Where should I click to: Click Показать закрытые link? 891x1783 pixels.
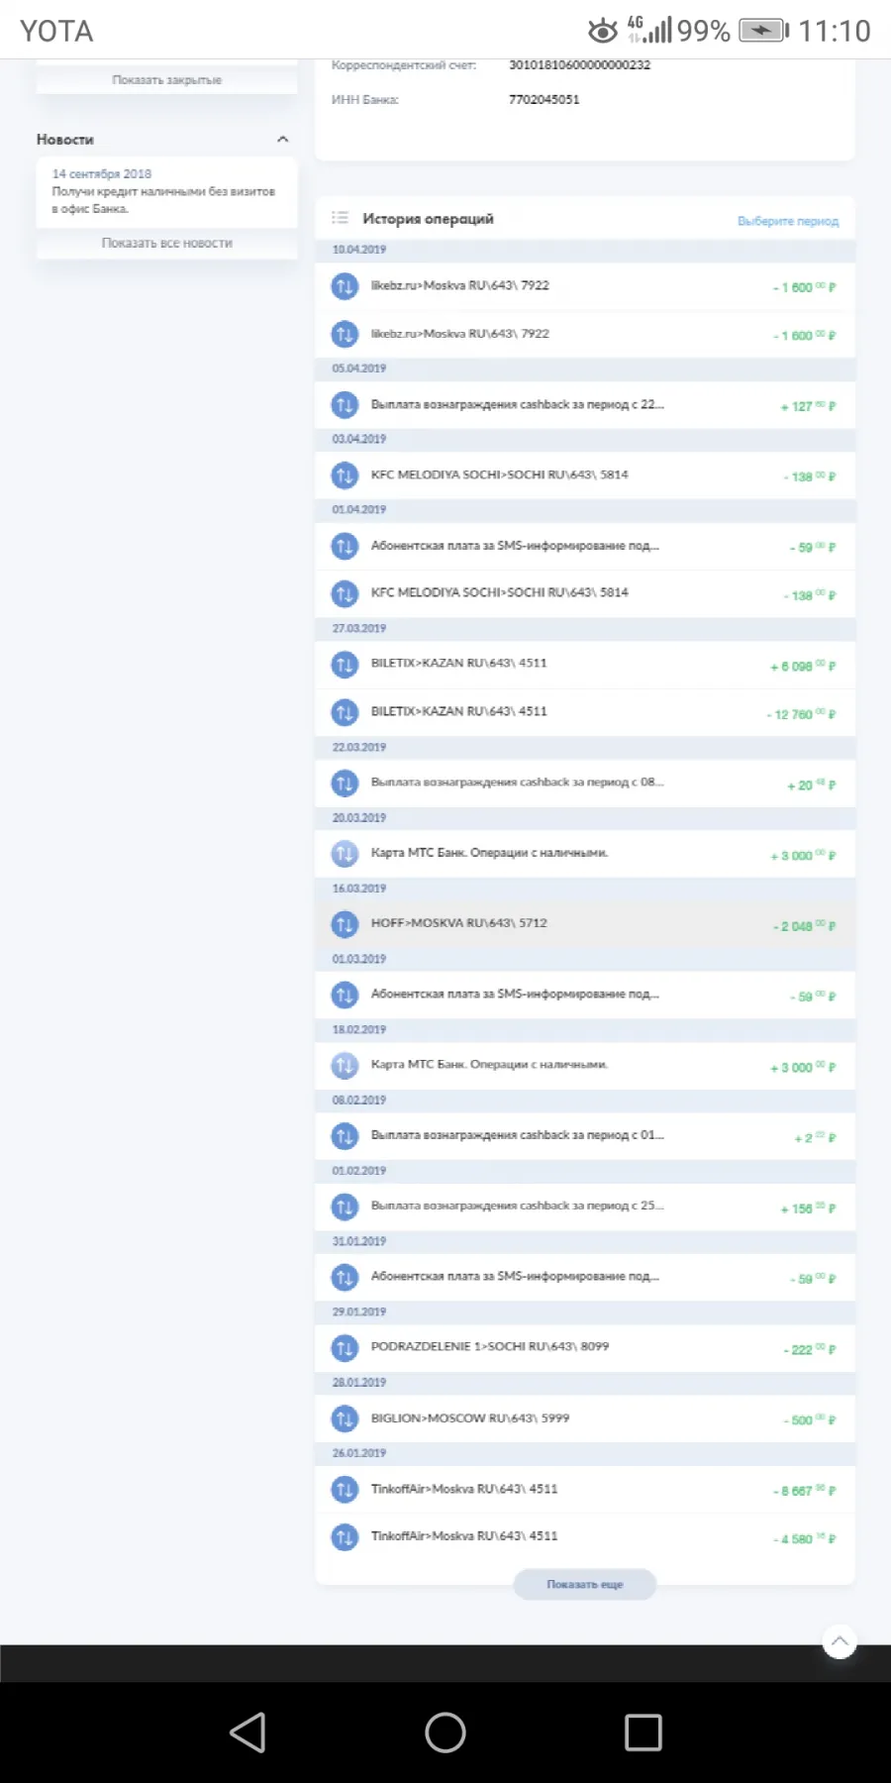tap(167, 79)
